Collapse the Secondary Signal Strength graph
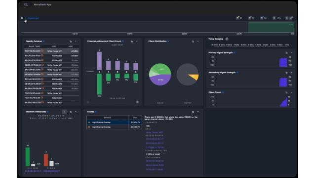 (292, 73)
